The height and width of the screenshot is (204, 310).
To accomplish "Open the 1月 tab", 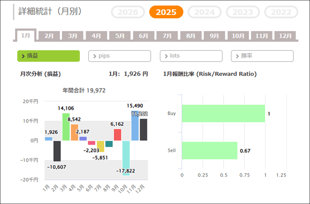I will 26,35.
